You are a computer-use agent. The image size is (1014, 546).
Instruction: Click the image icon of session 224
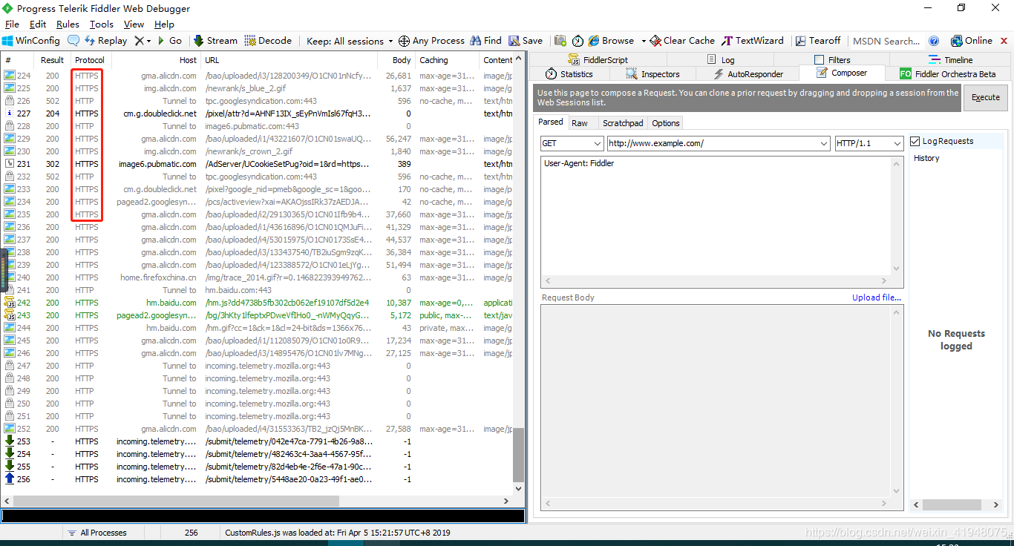coord(10,76)
